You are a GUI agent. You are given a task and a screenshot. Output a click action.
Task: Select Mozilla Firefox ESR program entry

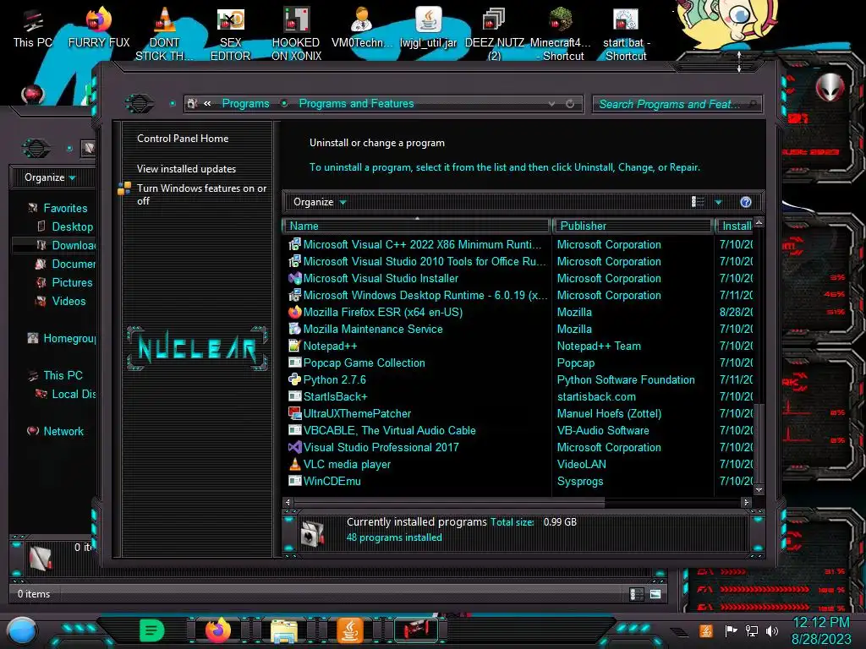click(x=383, y=312)
